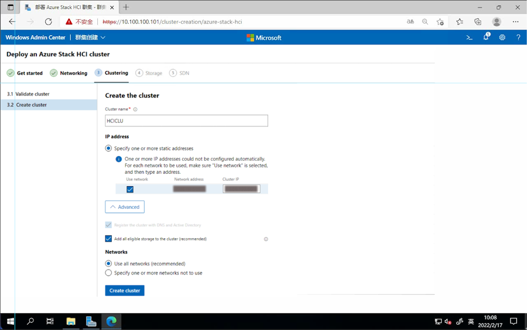The width and height of the screenshot is (528, 330).
Task: Uncheck the Use network checkbox
Action: [x=130, y=189]
